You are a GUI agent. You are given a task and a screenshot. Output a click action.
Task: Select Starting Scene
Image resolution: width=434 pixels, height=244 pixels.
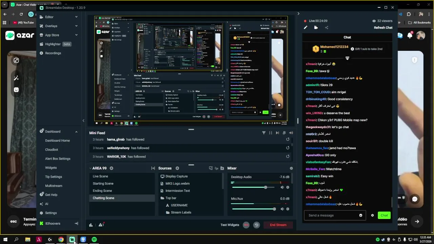(x=122, y=183)
